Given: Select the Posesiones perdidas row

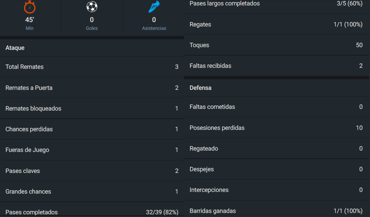Looking at the screenshot, I should [x=276, y=128].
